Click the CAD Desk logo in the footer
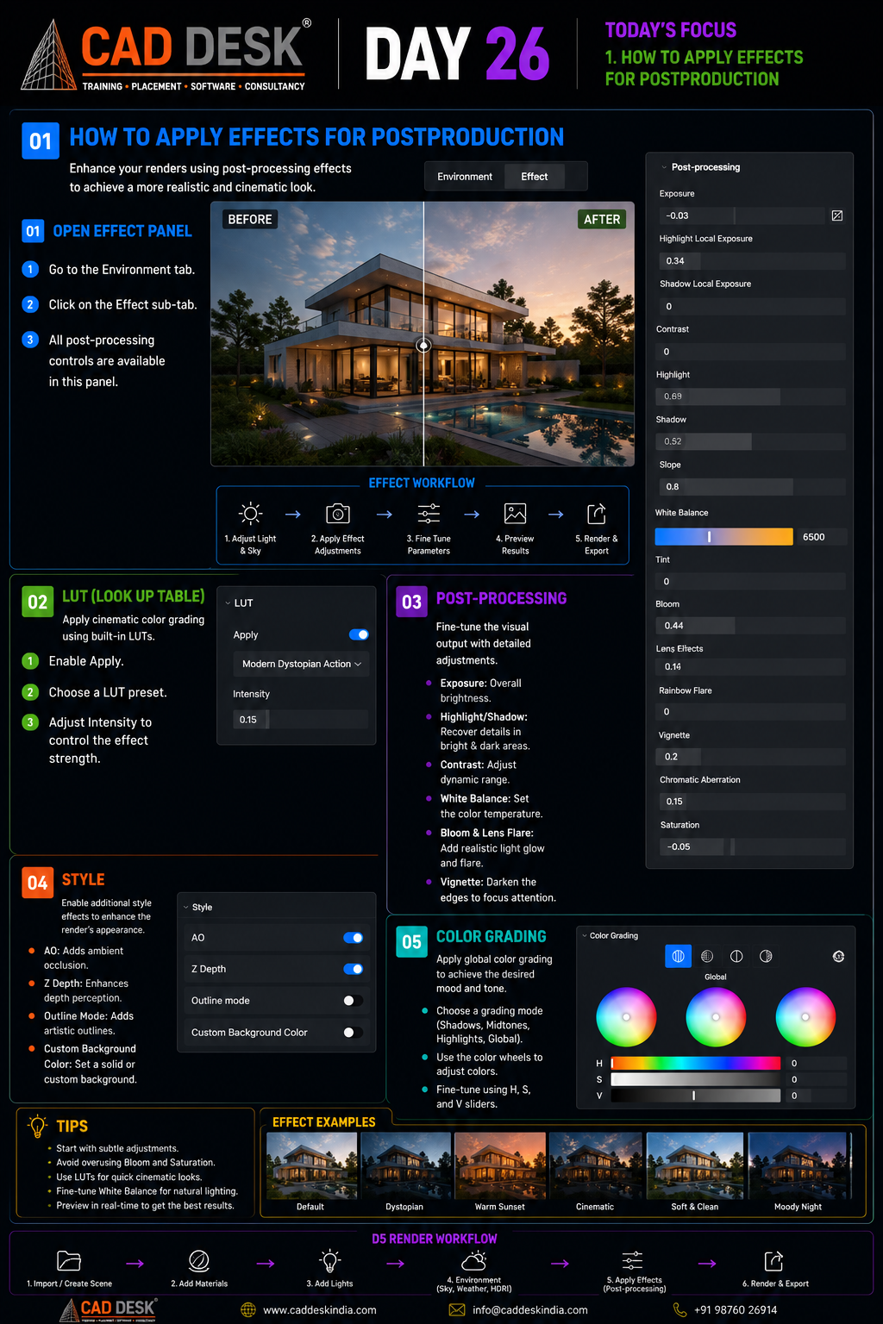 pyautogui.click(x=108, y=1309)
